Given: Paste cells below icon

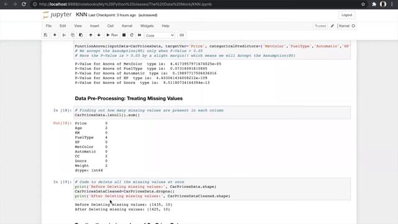Looking at the screenshot, I should (81, 35).
